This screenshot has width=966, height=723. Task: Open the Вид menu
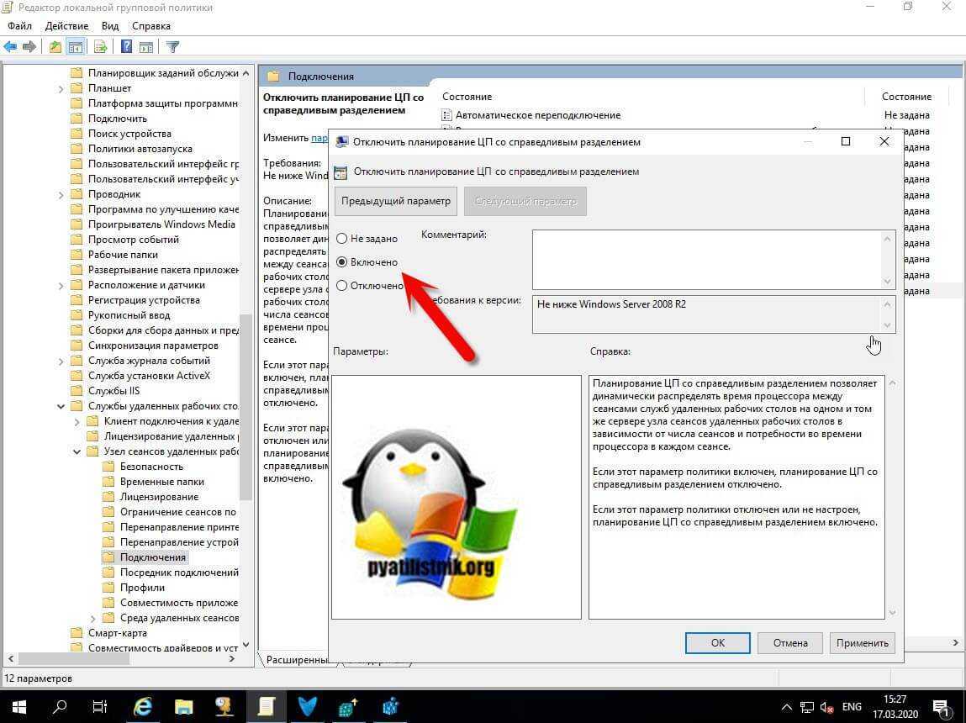click(x=109, y=26)
